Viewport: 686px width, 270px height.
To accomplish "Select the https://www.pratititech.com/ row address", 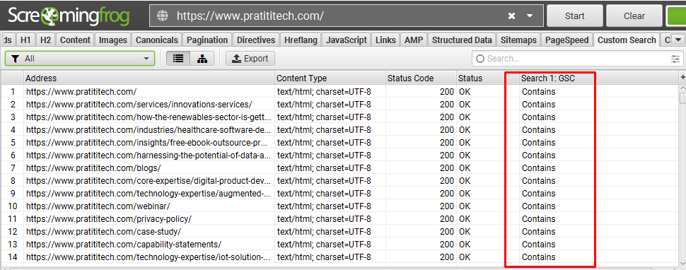I will (81, 92).
